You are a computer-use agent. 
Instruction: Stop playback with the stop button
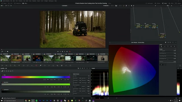pyautogui.click(x=63, y=52)
